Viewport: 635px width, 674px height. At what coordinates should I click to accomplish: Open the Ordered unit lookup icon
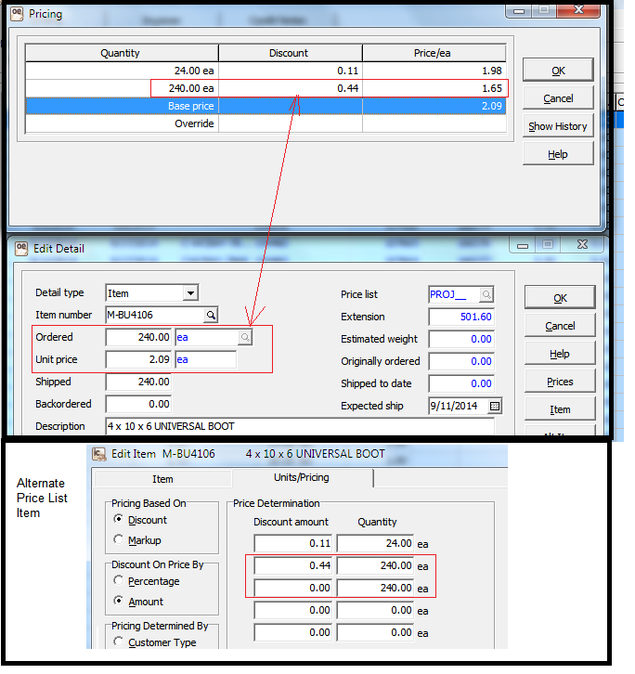click(245, 338)
